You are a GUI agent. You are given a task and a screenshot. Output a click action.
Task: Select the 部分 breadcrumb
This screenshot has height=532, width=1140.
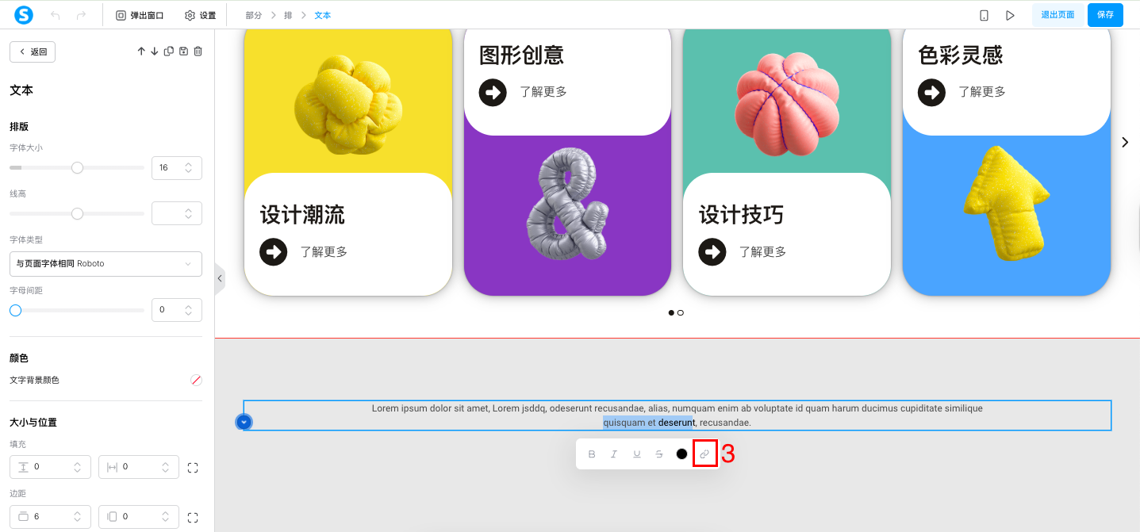pyautogui.click(x=253, y=15)
